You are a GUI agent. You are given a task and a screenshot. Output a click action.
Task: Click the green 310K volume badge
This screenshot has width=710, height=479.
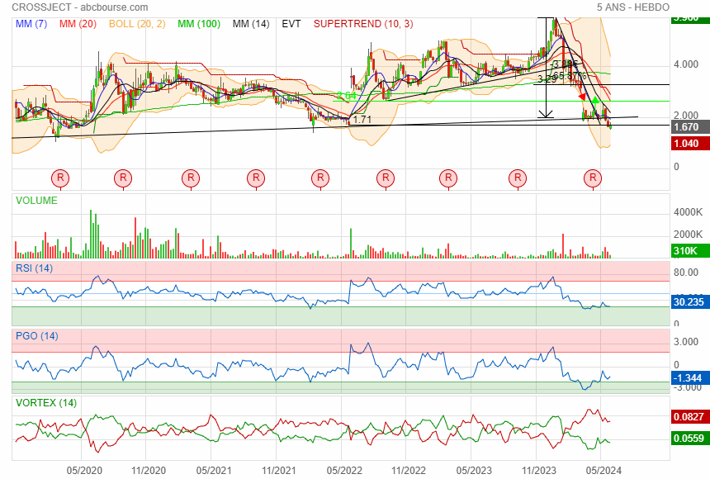pyautogui.click(x=687, y=251)
